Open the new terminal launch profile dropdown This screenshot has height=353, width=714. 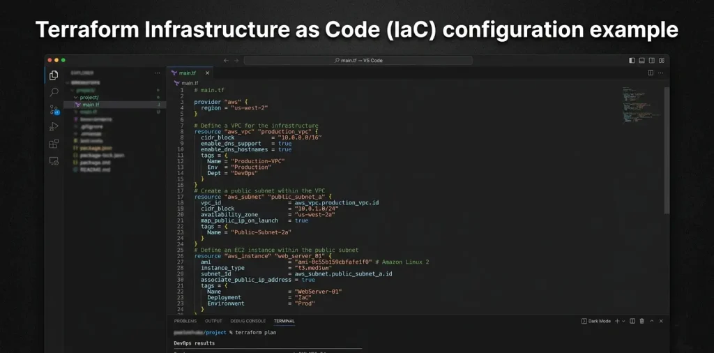pos(623,321)
